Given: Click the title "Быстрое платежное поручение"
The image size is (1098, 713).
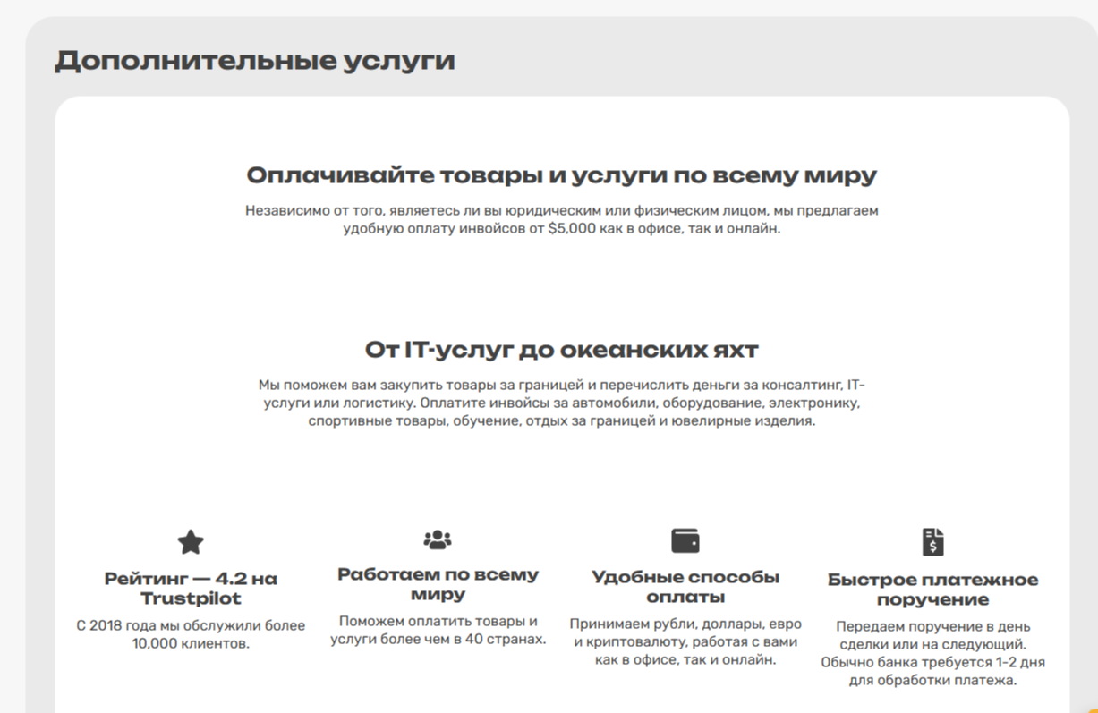Looking at the screenshot, I should 933,590.
